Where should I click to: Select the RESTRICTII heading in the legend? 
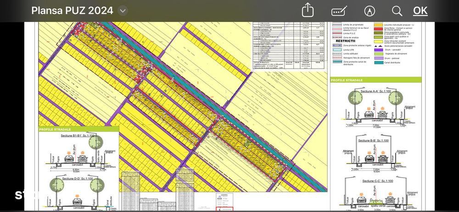346,41
